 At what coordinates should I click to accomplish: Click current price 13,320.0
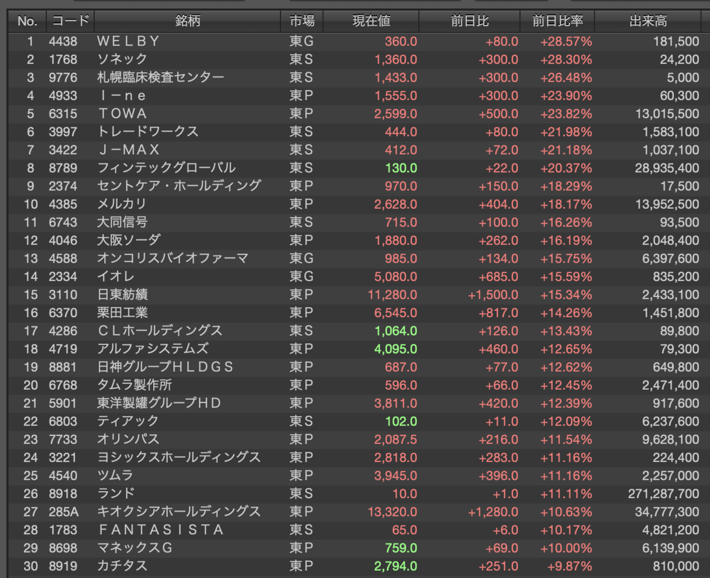[x=392, y=511]
